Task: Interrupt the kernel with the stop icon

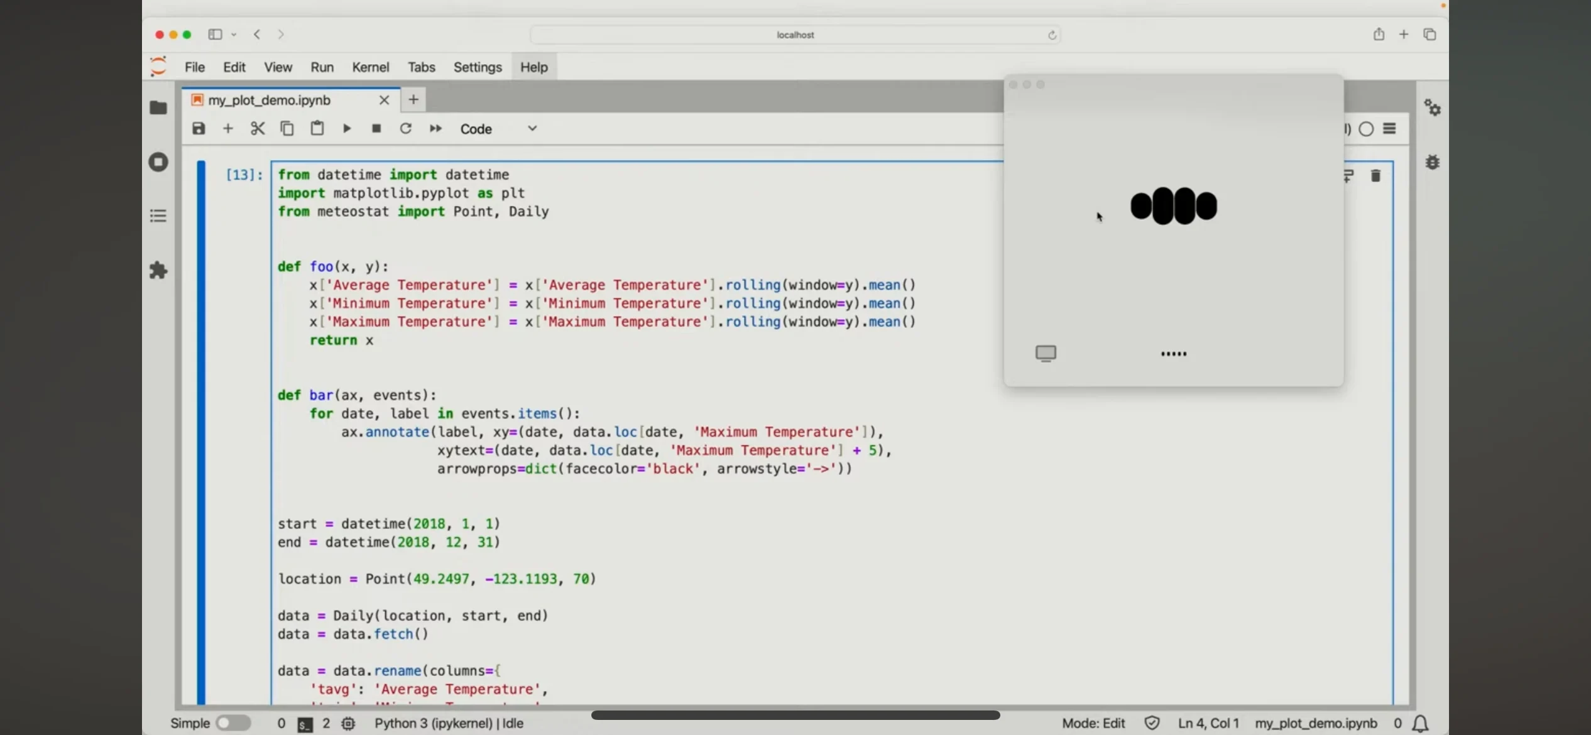Action: coord(376,129)
